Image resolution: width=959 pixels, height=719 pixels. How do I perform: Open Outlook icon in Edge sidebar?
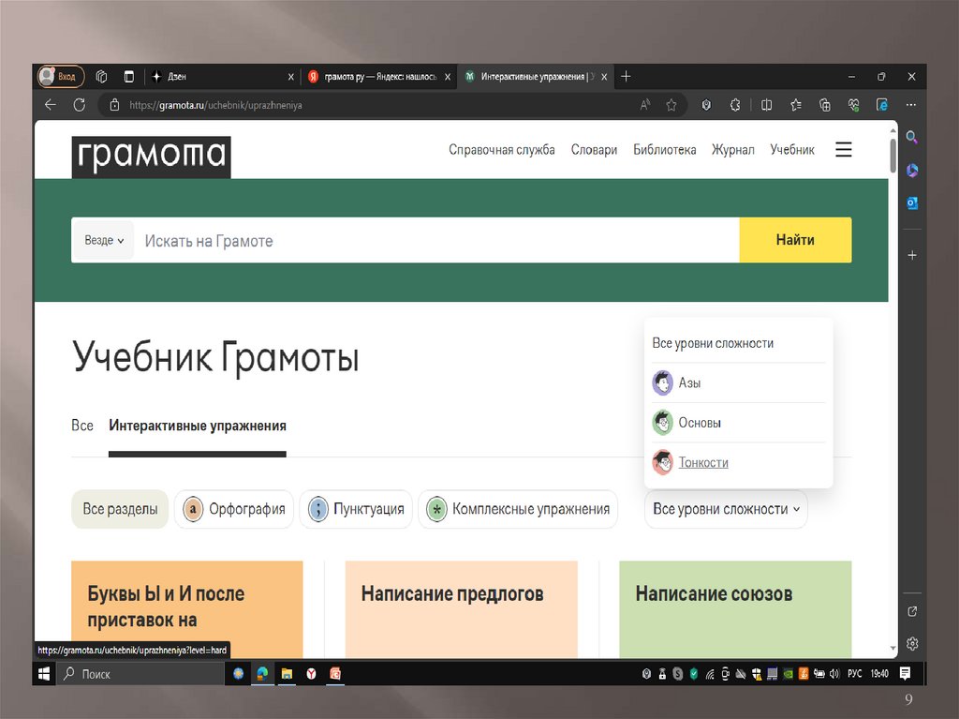click(911, 202)
